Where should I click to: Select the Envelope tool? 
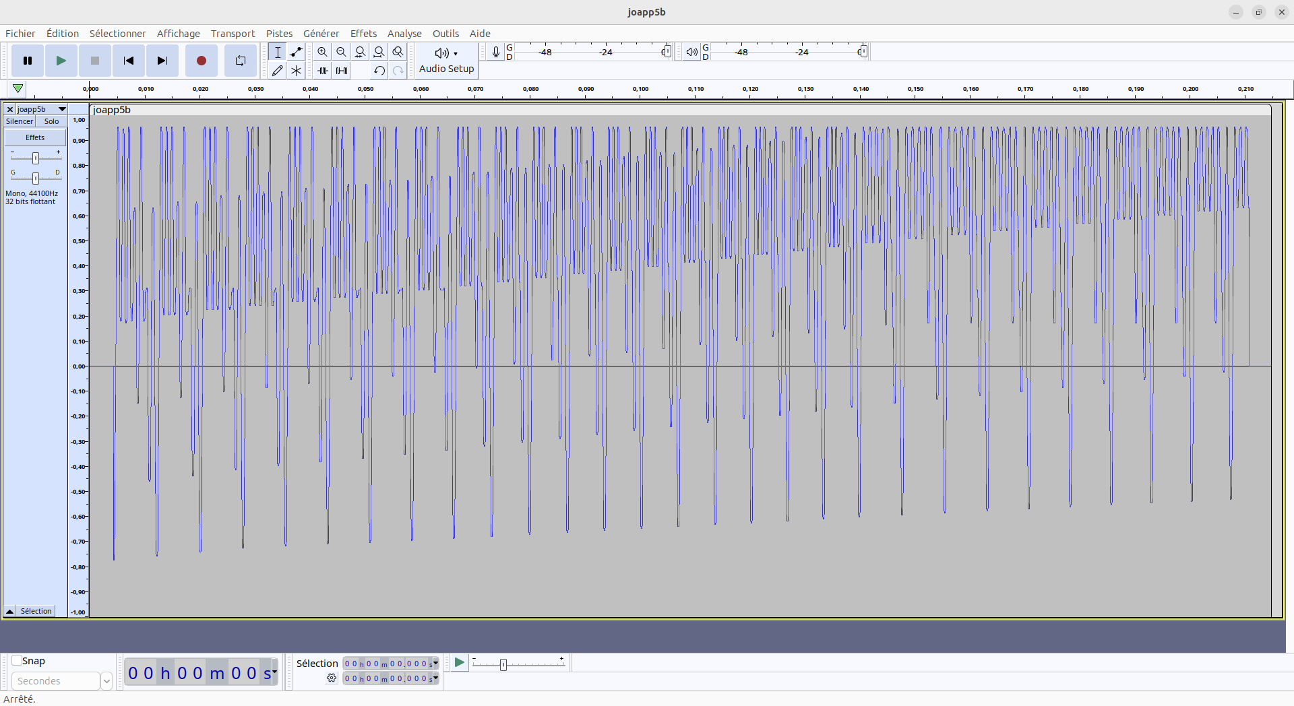click(x=296, y=52)
